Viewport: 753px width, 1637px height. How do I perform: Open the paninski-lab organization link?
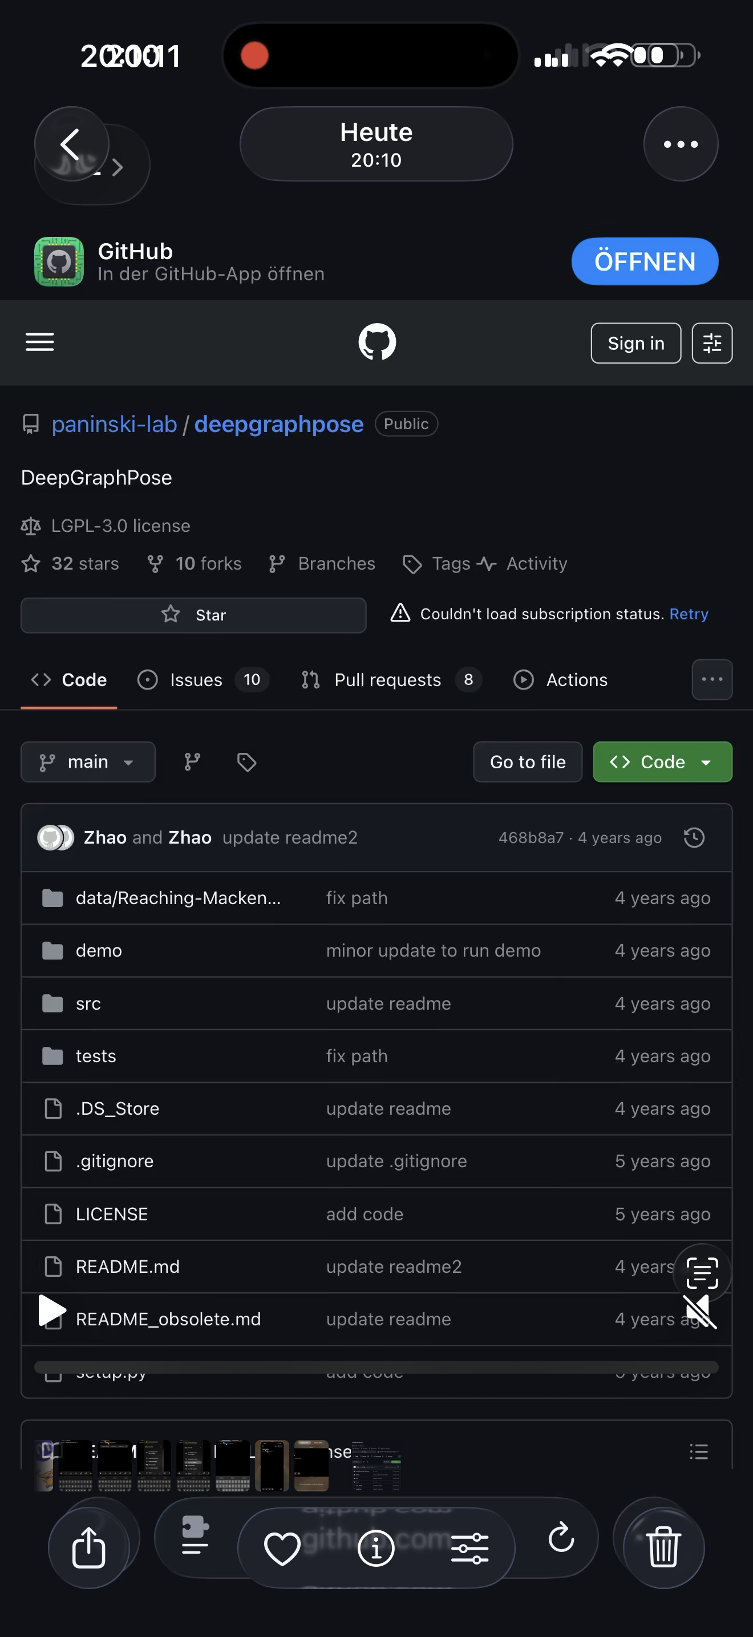(x=114, y=424)
